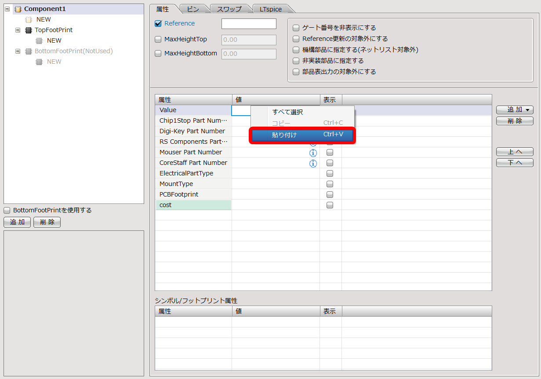The width and height of the screenshot is (541, 379).
Task: Click the TopFootPrint chip icon
Action: click(29, 30)
